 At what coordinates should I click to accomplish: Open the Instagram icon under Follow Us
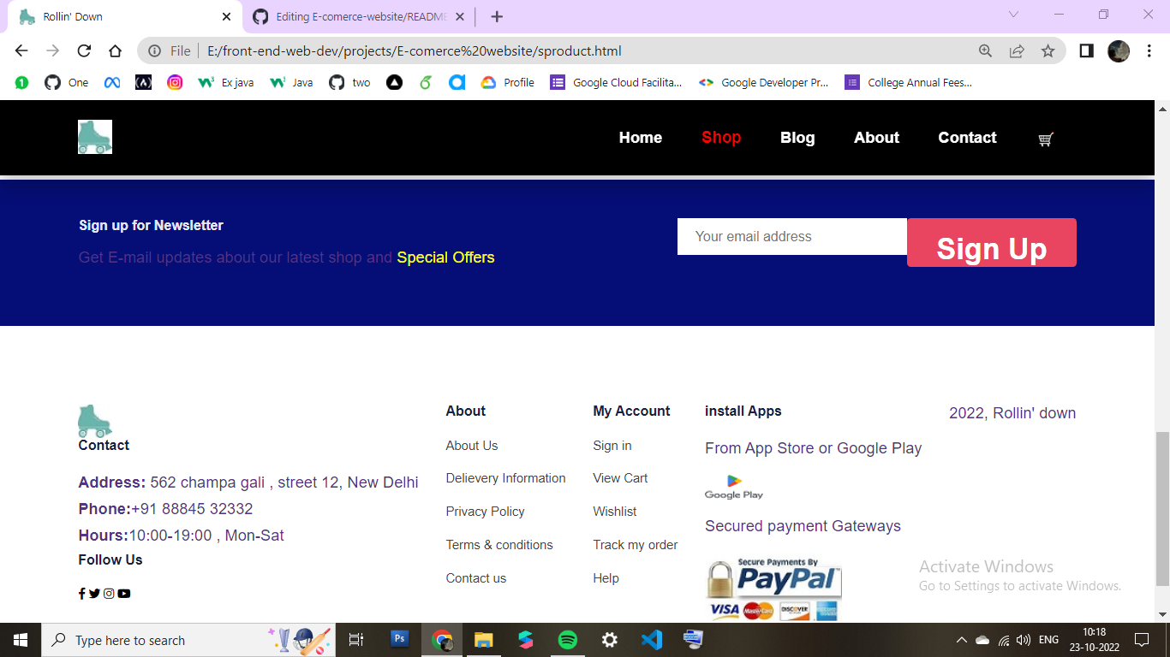coord(109,594)
